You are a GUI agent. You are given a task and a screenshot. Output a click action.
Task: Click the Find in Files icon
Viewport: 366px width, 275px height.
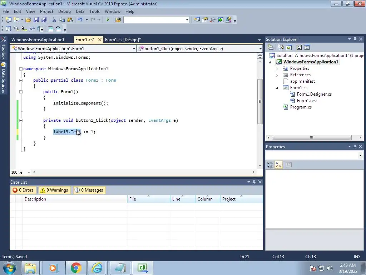(x=118, y=20)
